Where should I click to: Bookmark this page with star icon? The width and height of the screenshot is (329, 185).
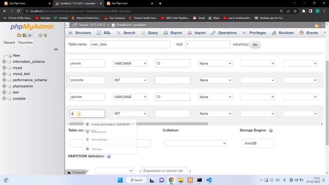tap(295, 11)
